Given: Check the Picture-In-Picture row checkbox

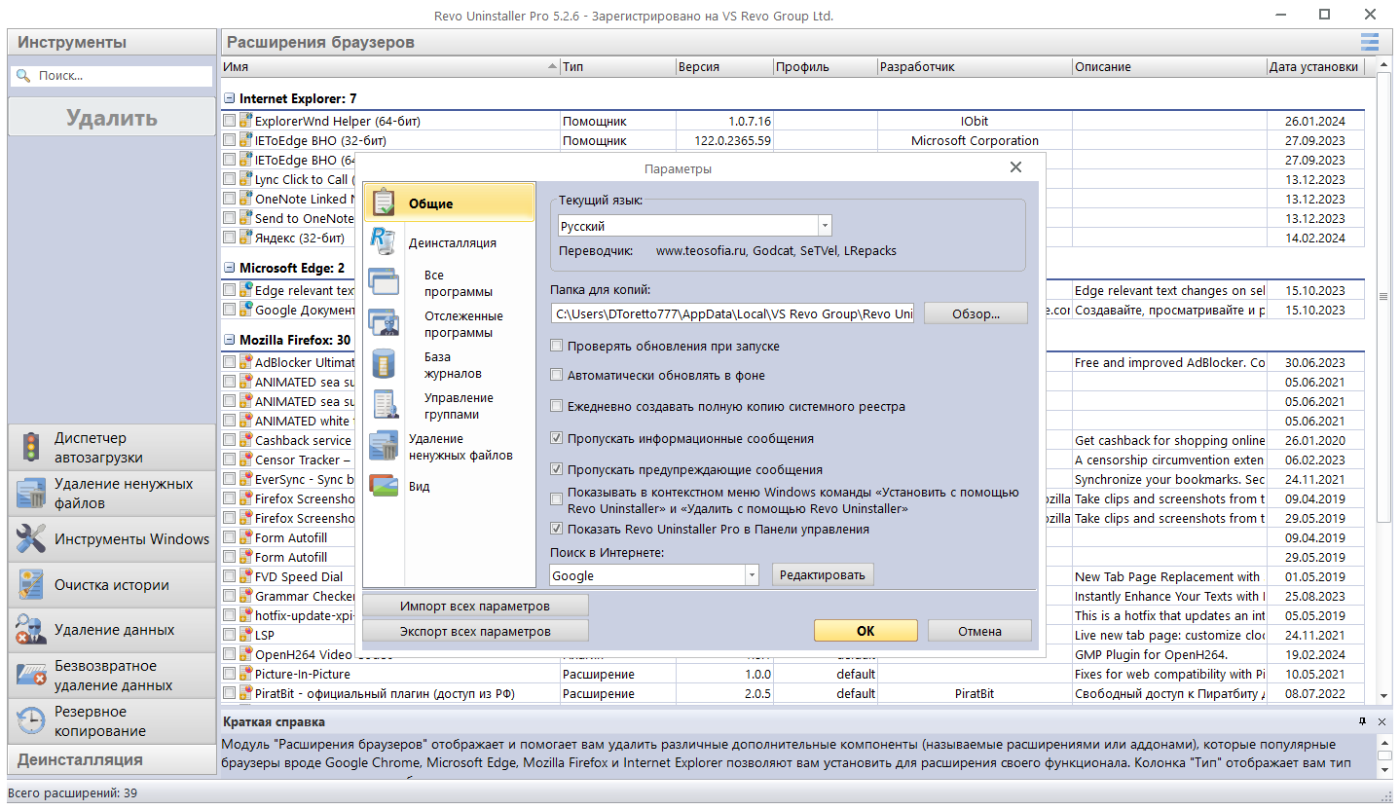Looking at the screenshot, I should [x=229, y=674].
